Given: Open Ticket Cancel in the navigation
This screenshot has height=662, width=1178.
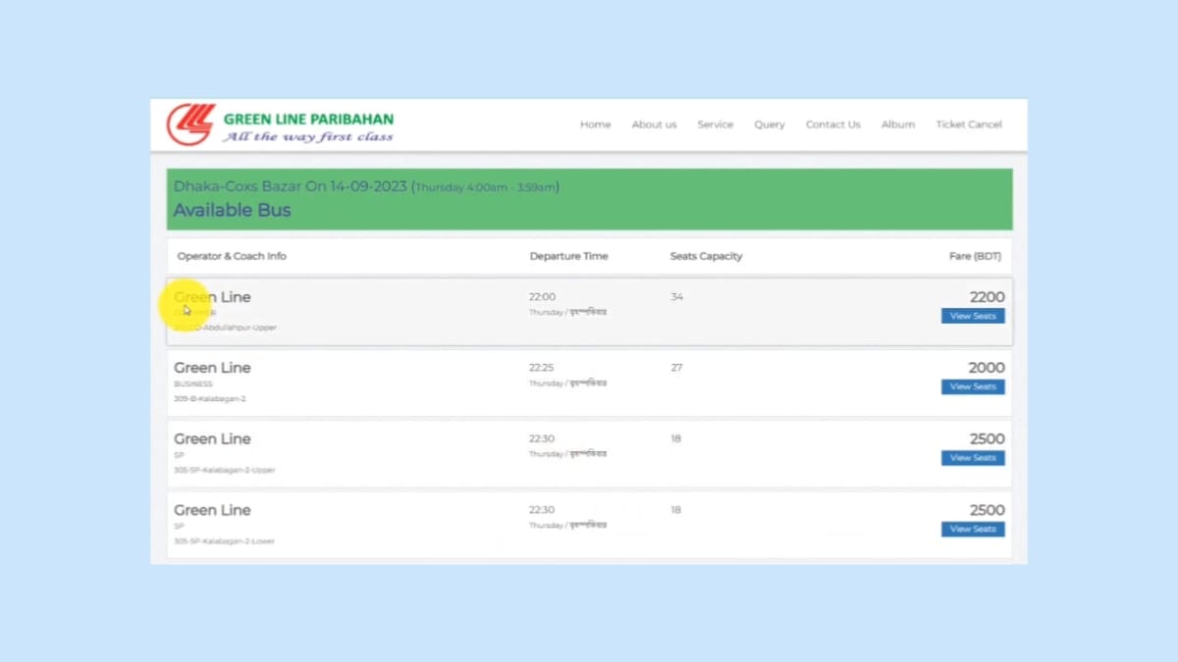Looking at the screenshot, I should [968, 125].
